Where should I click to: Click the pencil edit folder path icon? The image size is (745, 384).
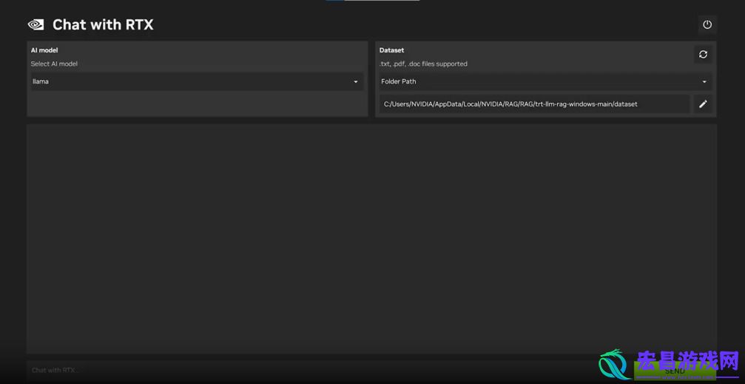703,104
